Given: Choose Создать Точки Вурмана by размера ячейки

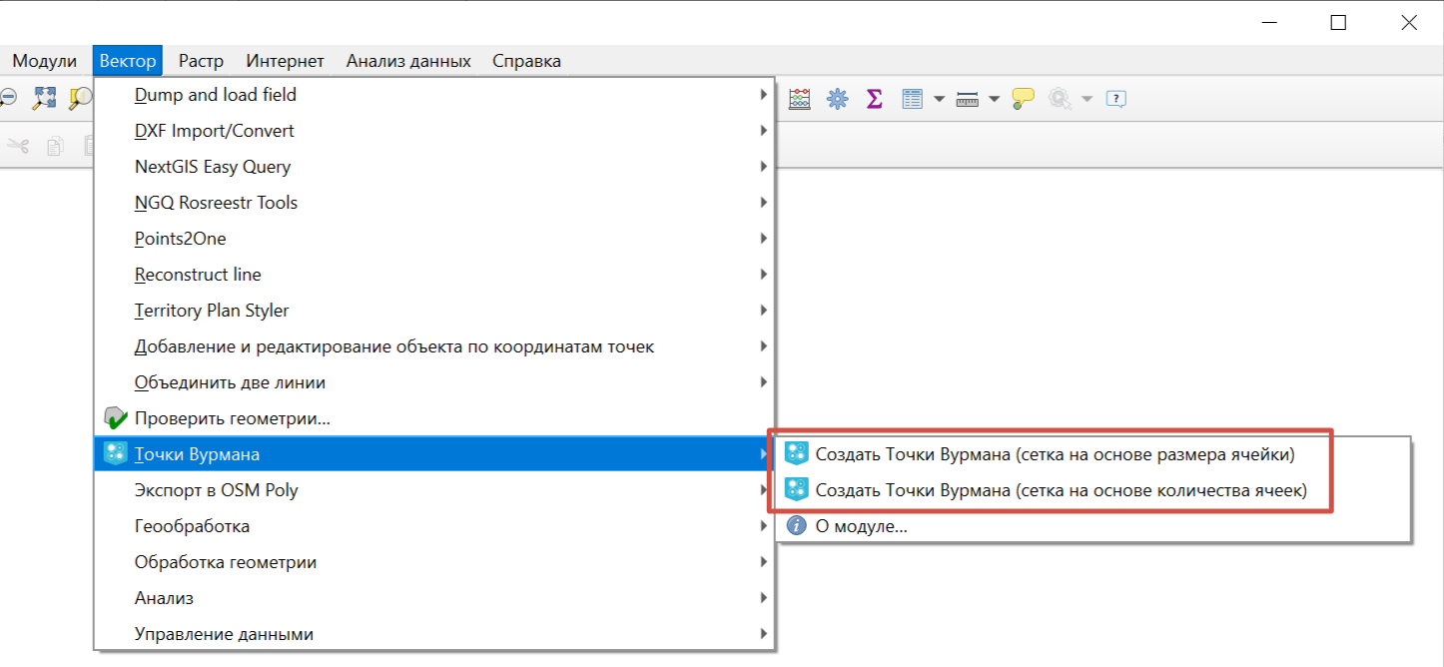Looking at the screenshot, I should 1092,454.
